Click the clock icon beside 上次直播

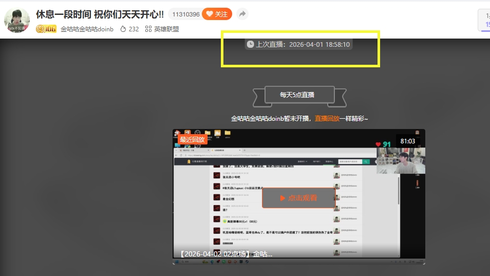pos(250,45)
